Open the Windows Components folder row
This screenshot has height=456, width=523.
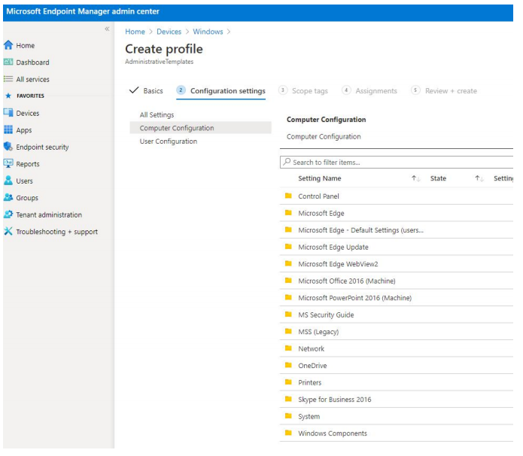397,433
